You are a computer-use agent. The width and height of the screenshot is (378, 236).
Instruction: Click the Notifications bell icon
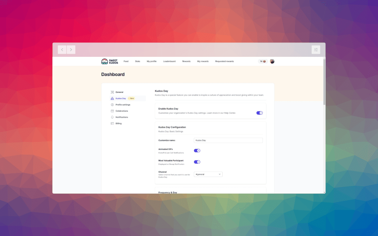click(x=112, y=117)
